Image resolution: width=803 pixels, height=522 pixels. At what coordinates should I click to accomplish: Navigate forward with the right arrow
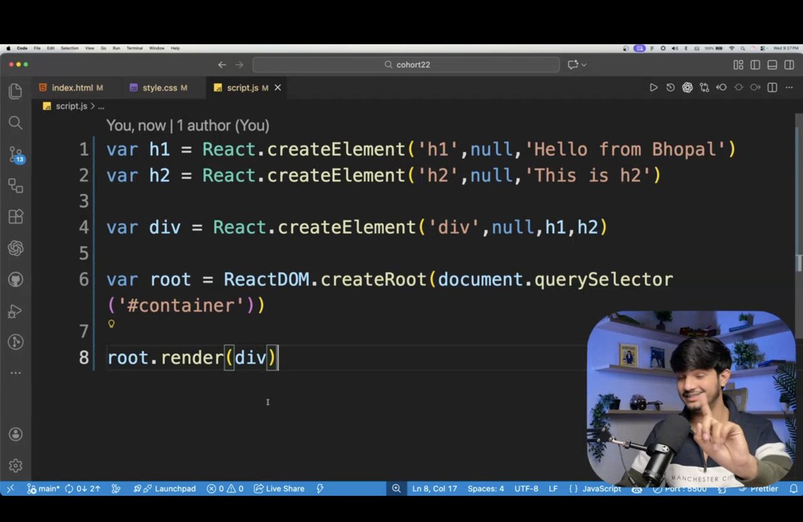pyautogui.click(x=239, y=64)
